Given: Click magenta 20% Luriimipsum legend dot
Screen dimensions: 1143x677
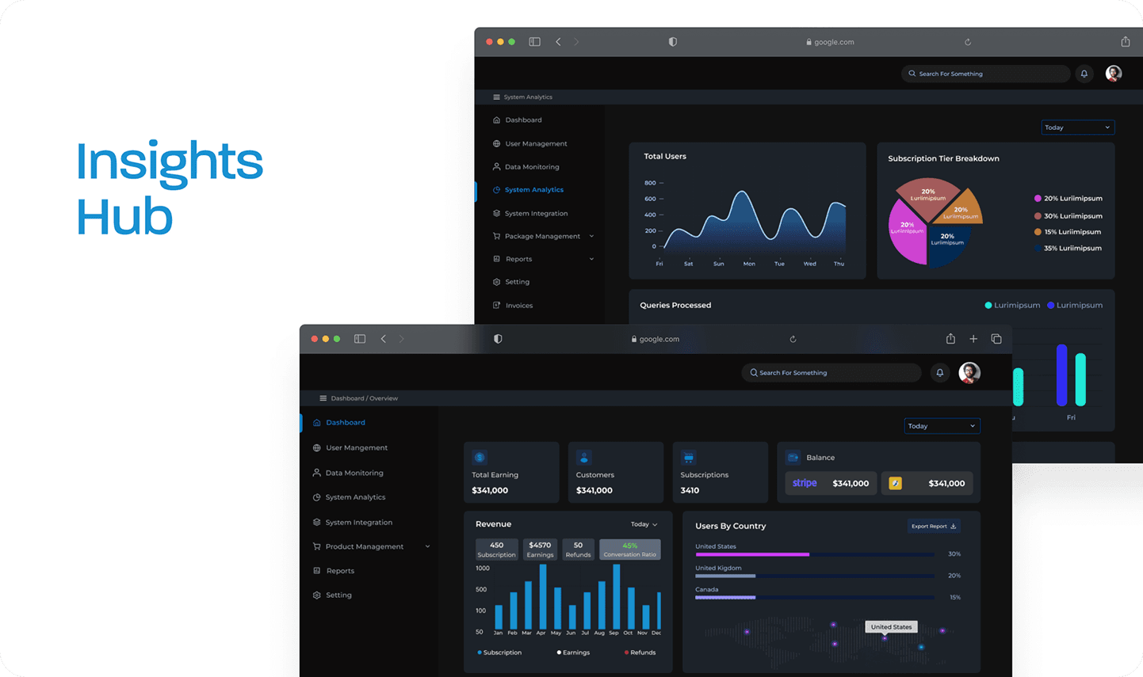Looking at the screenshot, I should tap(1038, 199).
